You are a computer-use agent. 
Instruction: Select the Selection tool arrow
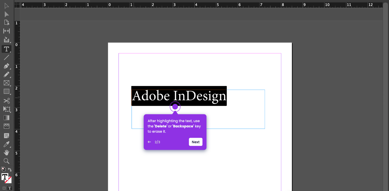(x=7, y=6)
